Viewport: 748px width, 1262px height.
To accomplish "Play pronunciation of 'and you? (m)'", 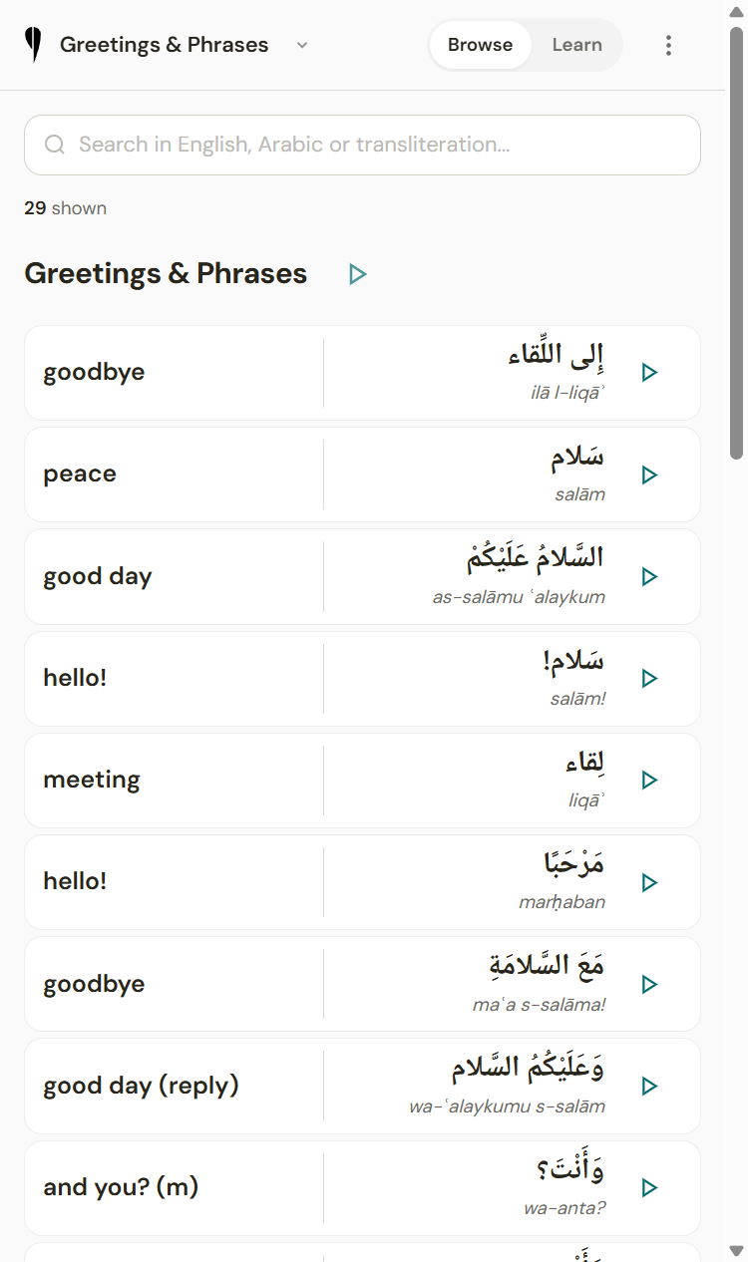I will coord(649,1188).
